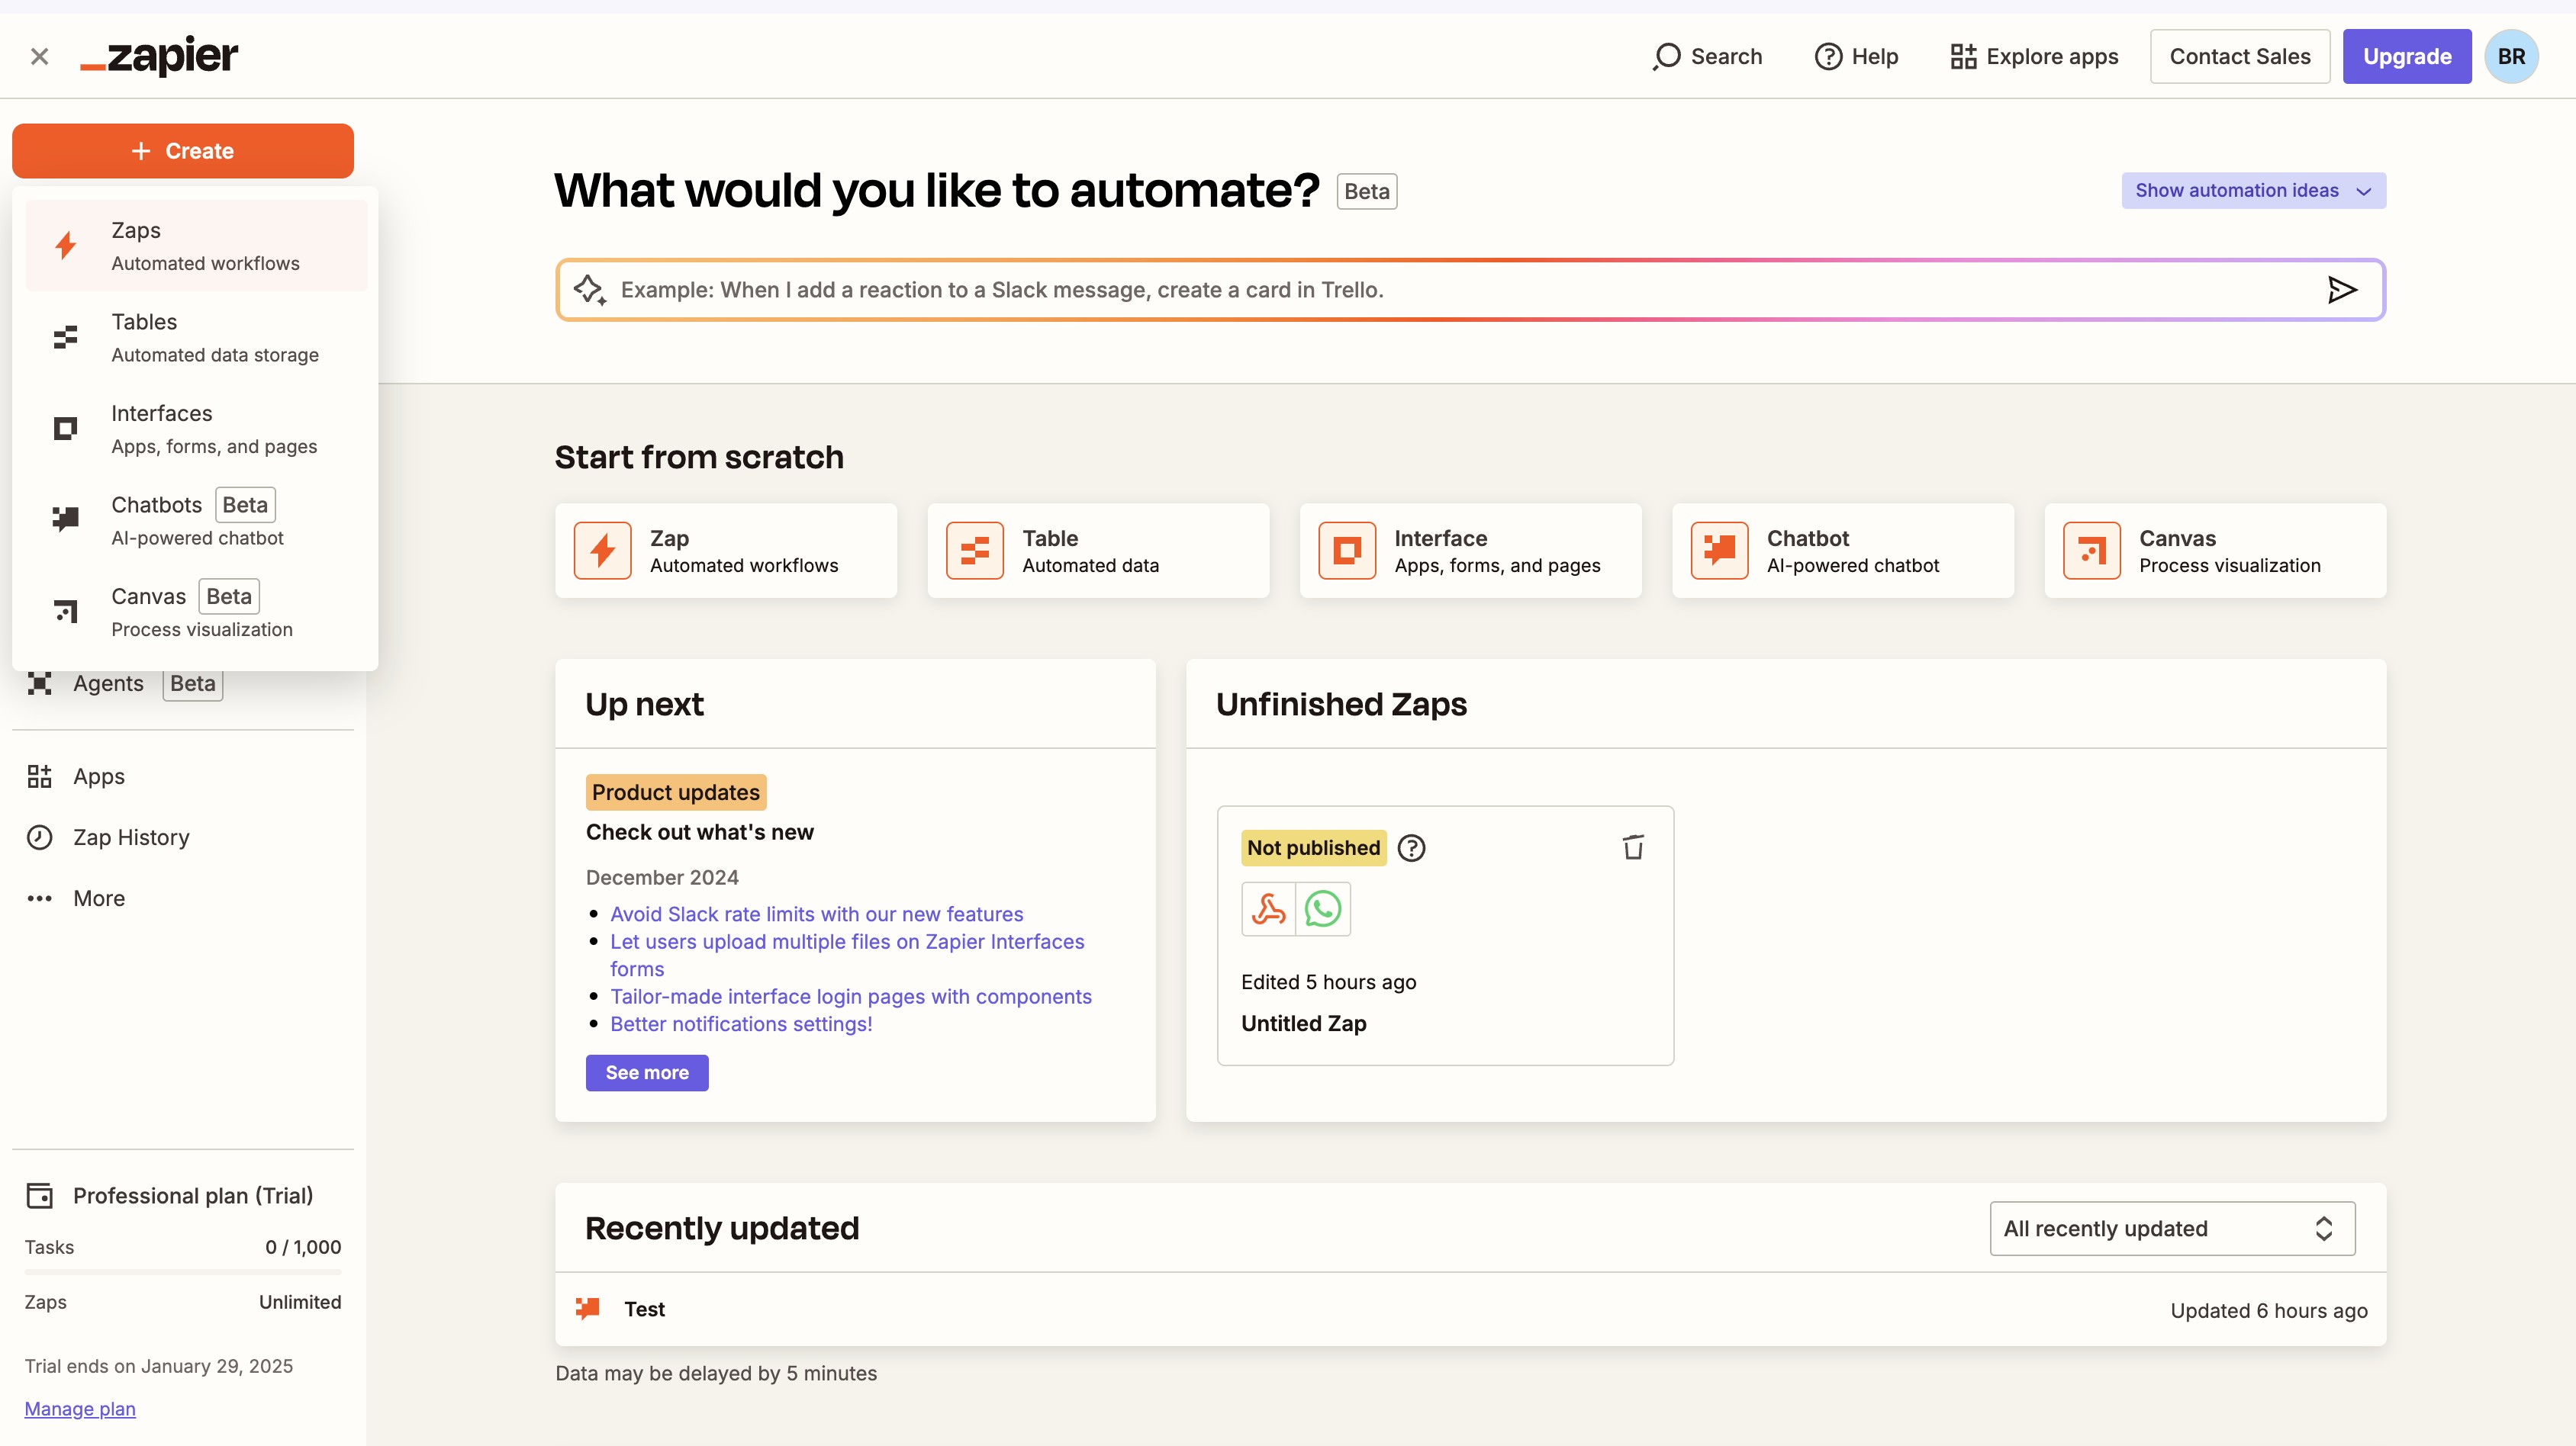Click Edited 5 hours ago text
Screen dimensions: 2576x1446
(x=1329, y=982)
